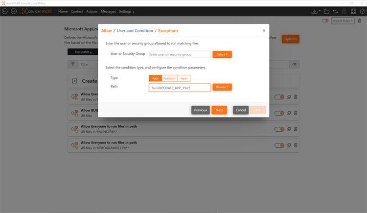Select the Path condition type
The width and height of the screenshot is (367, 213).
(155, 78)
